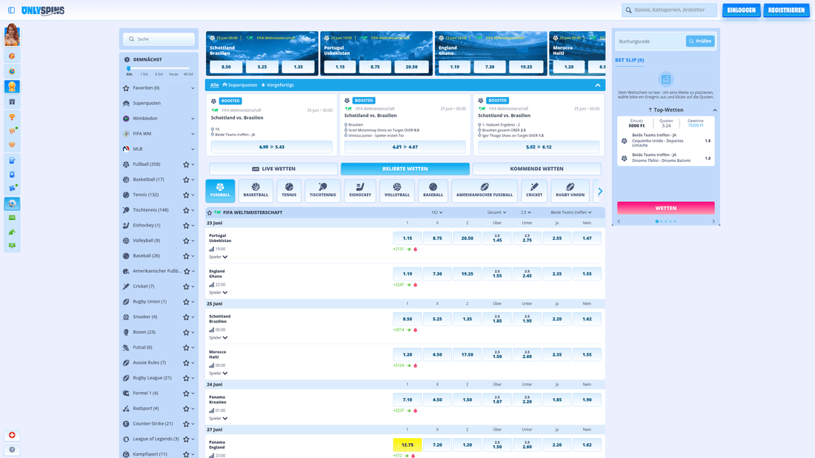Collapse the Top-Wetten section
This screenshot has height=458, width=815.
click(715, 110)
